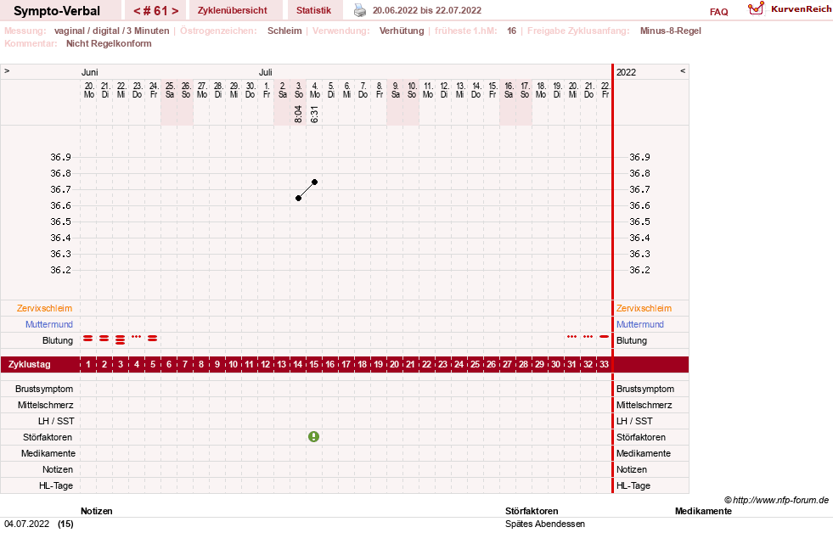Viewport: 833px width, 544px height.
Task: Go to next cycle with right arrow
Action: [x=175, y=11]
